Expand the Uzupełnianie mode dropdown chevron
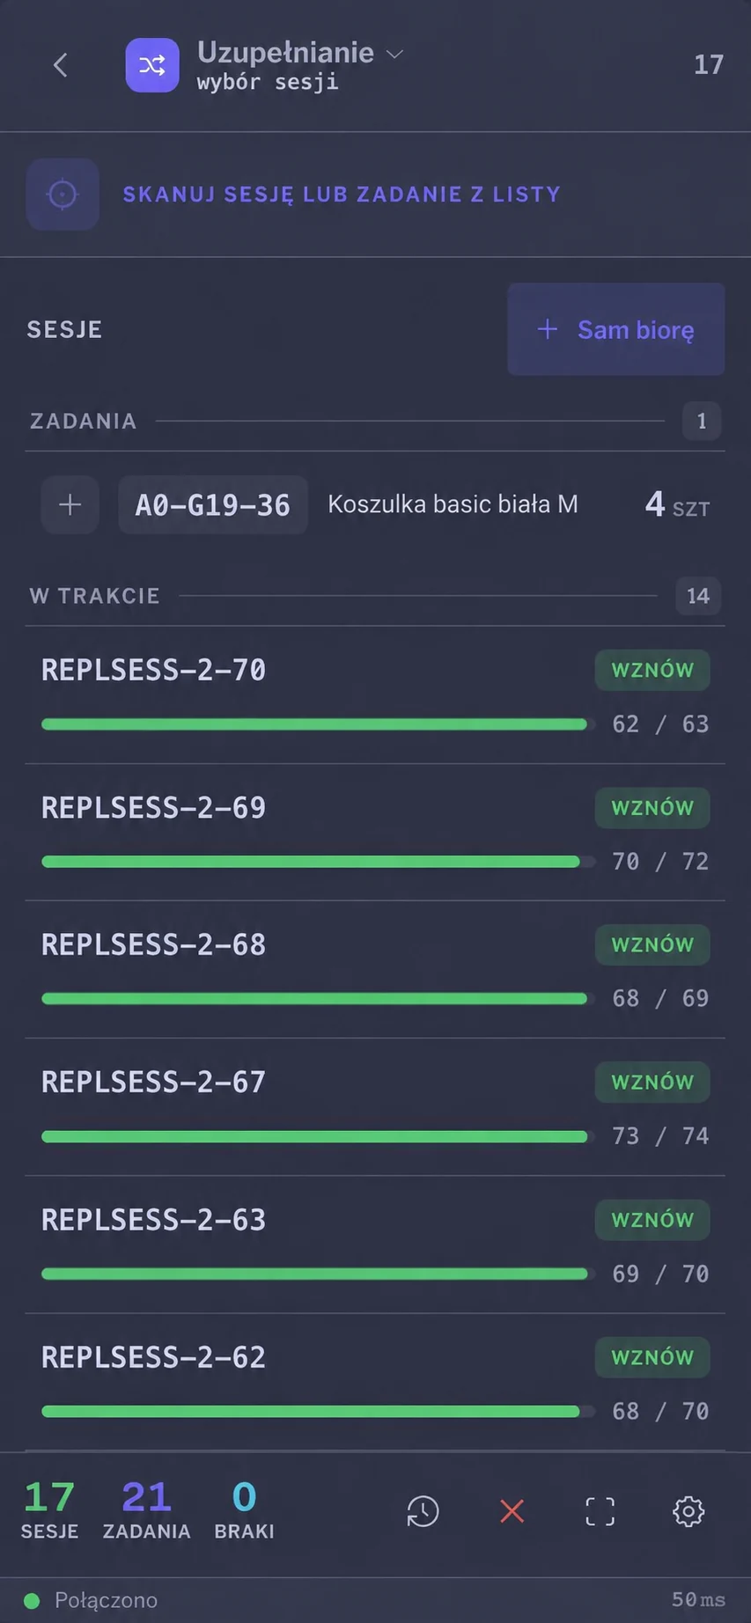This screenshot has height=1623, width=751. pos(395,54)
